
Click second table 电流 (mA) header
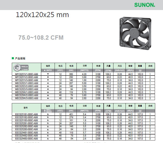point(71,108)
